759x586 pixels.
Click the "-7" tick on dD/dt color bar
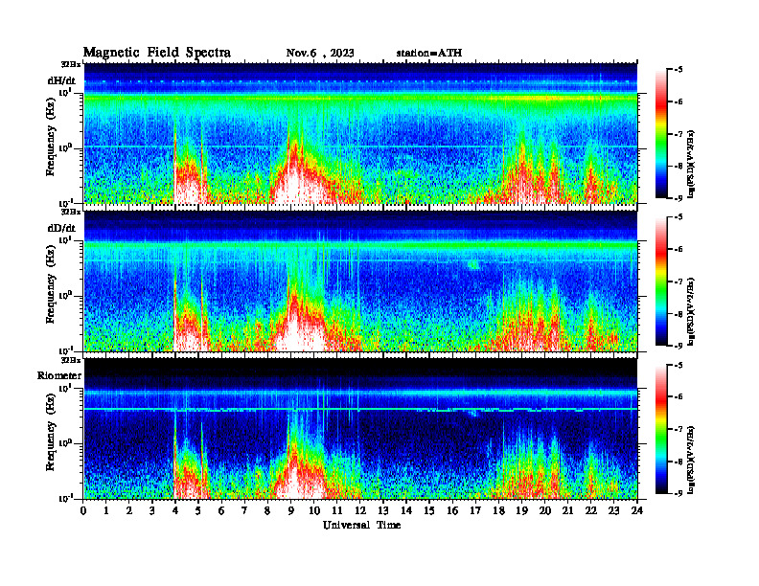pos(679,282)
